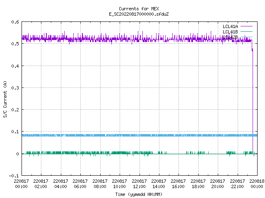Click the 220817 18:00 x-axis label
This screenshot has height=198, width=265.
point(198,184)
